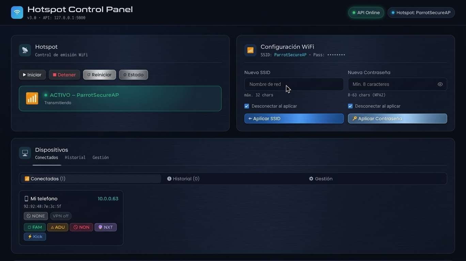
Task: Click the phone icon beside Mi telefono
Action: 26,199
